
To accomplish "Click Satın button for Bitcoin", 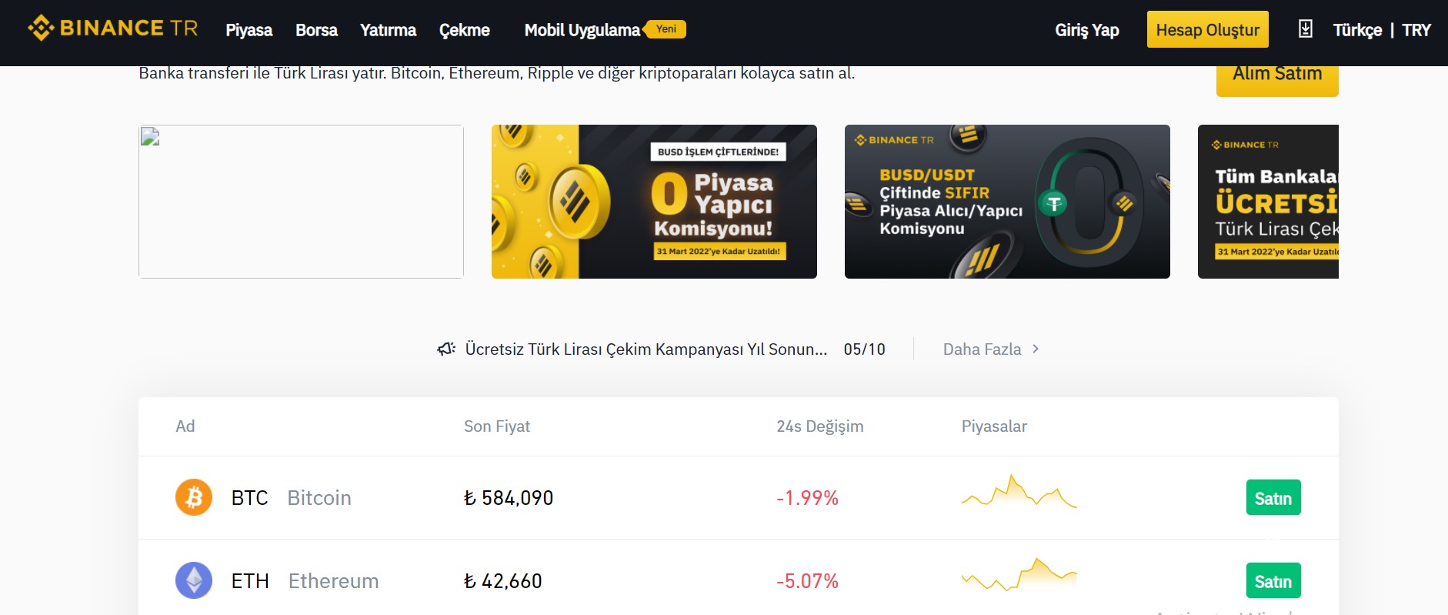I will [x=1273, y=497].
